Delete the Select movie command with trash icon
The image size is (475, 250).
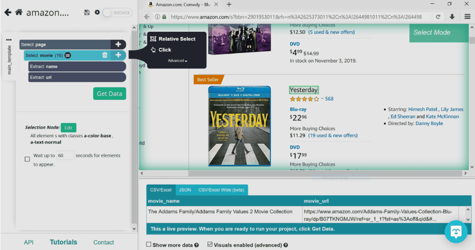coord(105,55)
